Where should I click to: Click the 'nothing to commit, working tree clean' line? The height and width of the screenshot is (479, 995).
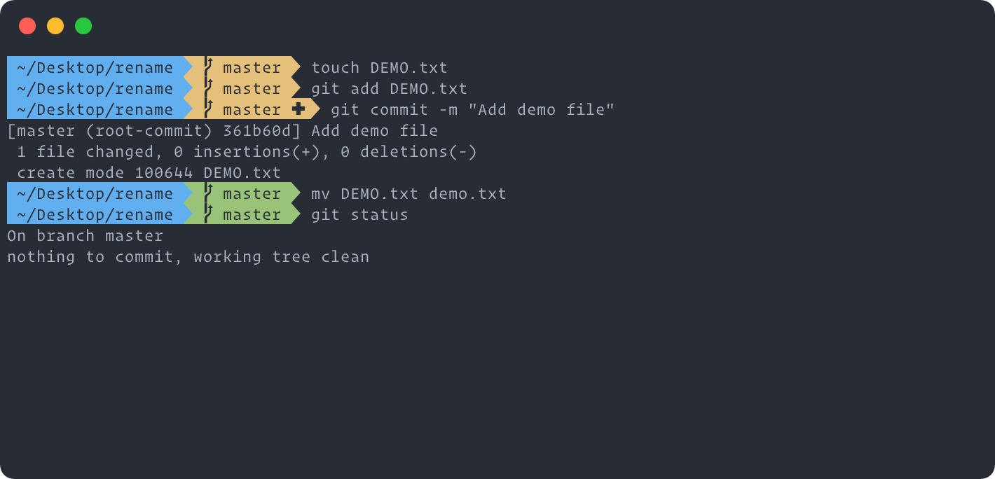pos(188,257)
